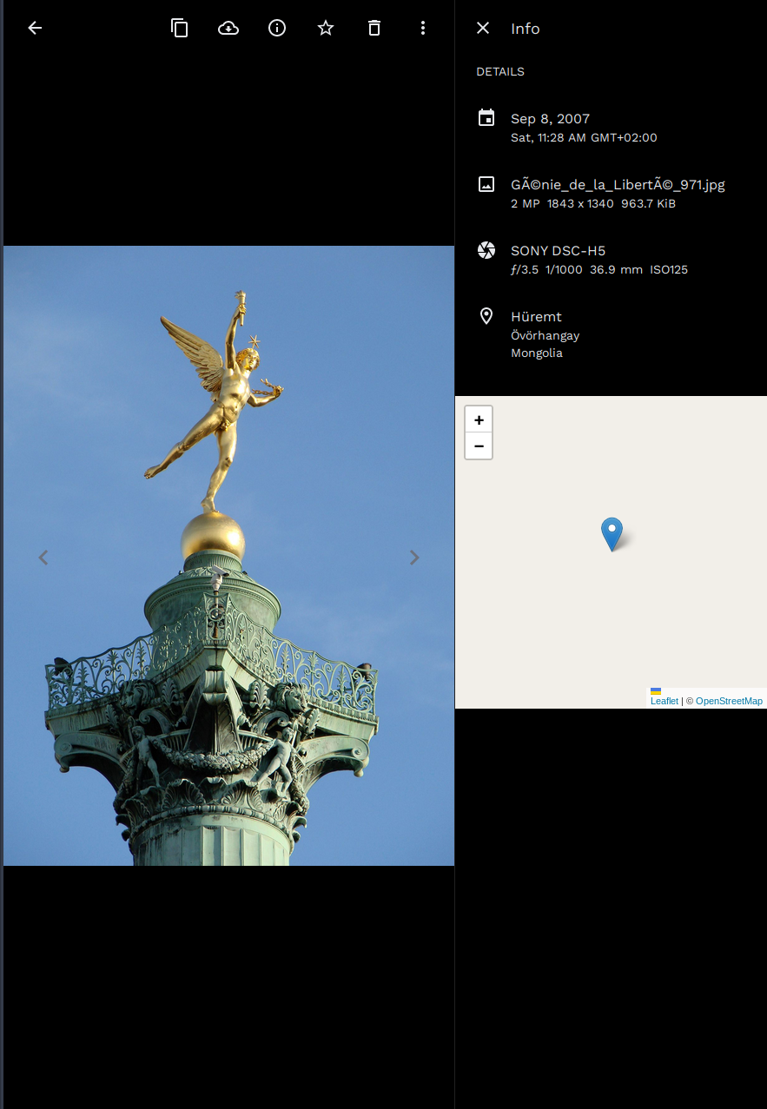Close the Info panel

[x=483, y=28]
